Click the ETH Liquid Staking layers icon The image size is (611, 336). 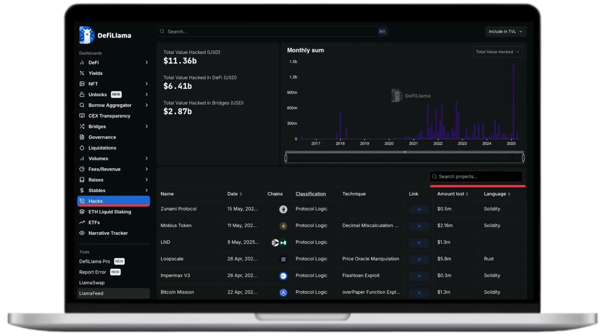click(x=82, y=212)
